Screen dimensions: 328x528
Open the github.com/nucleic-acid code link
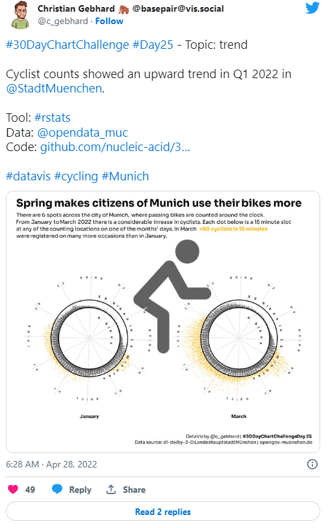115,147
